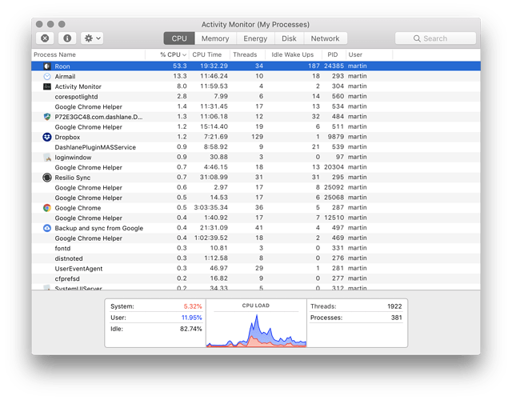Click the Threads 1922 count
Image resolution: width=512 pixels, height=400 pixels.
point(394,306)
